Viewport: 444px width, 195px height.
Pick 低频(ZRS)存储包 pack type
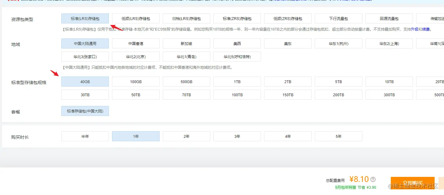click(x=288, y=19)
